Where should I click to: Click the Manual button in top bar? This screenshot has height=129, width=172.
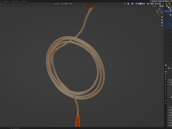point(166,1)
